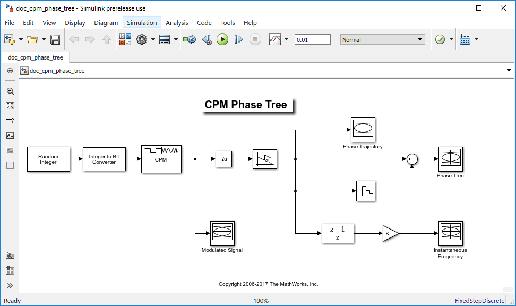The image size is (516, 306).
Task: Select the pulse Sample and Hold block
Action: [366, 191]
